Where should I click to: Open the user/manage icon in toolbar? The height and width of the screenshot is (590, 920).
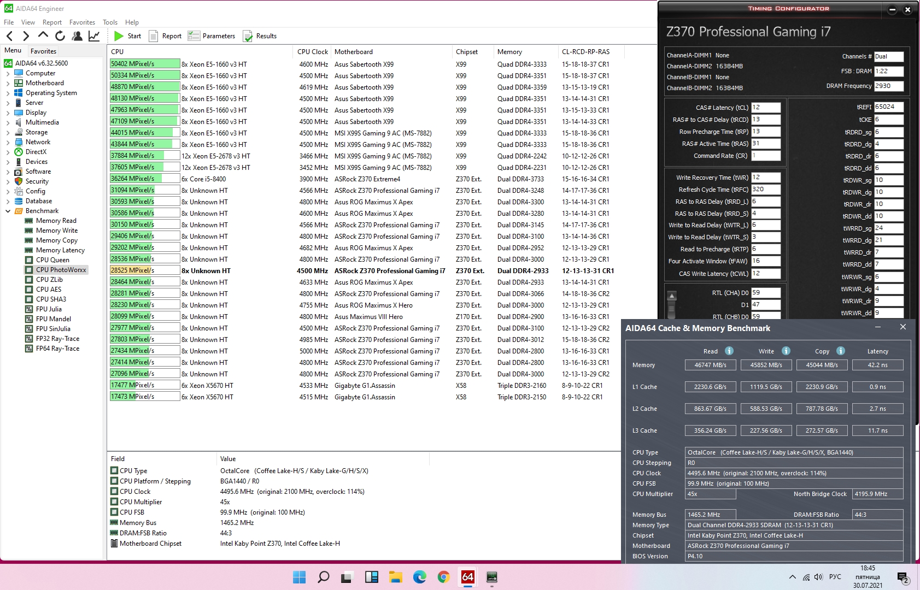click(77, 36)
